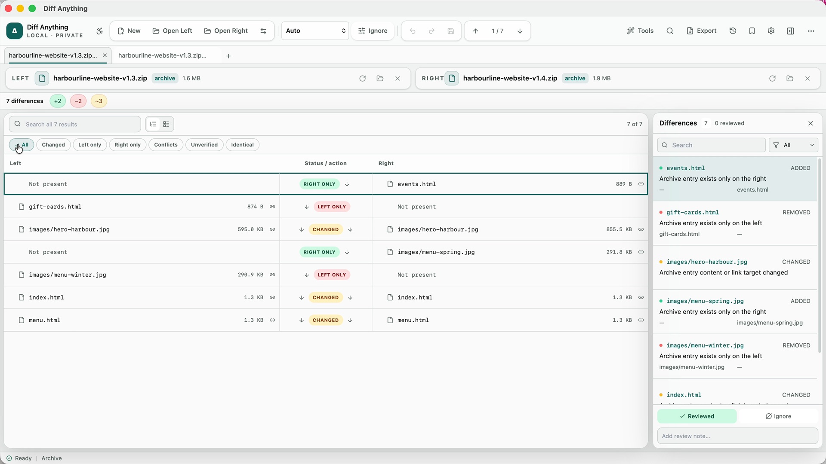826x464 pixels.
Task: Click the toolbar search magnifier icon
Action: point(670,31)
